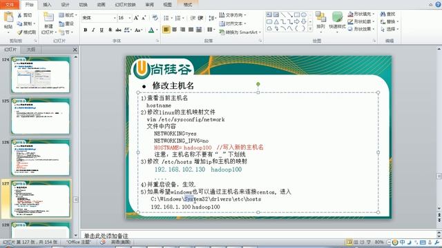Screen dimensions: 442x248
Task: Click the 排列 Arrange icon
Action: [x=320, y=17]
